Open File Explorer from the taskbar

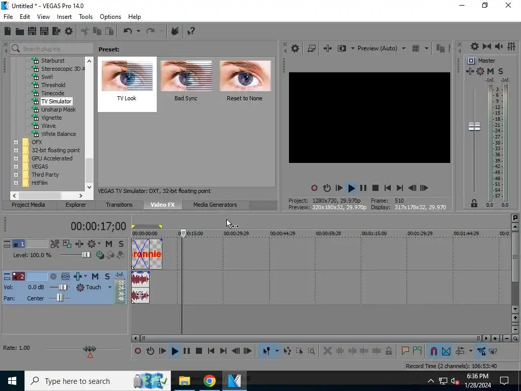(184, 381)
